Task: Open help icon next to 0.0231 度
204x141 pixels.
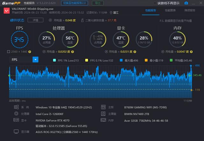Action: 135,52
